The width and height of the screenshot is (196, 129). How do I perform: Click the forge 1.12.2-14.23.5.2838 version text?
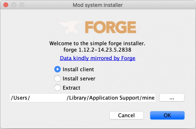point(98,50)
